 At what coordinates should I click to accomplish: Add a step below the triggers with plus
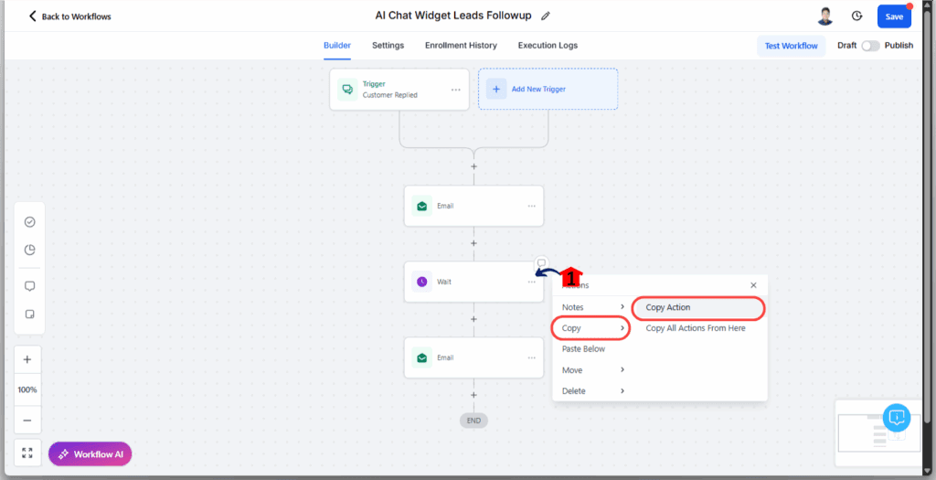pyautogui.click(x=474, y=166)
